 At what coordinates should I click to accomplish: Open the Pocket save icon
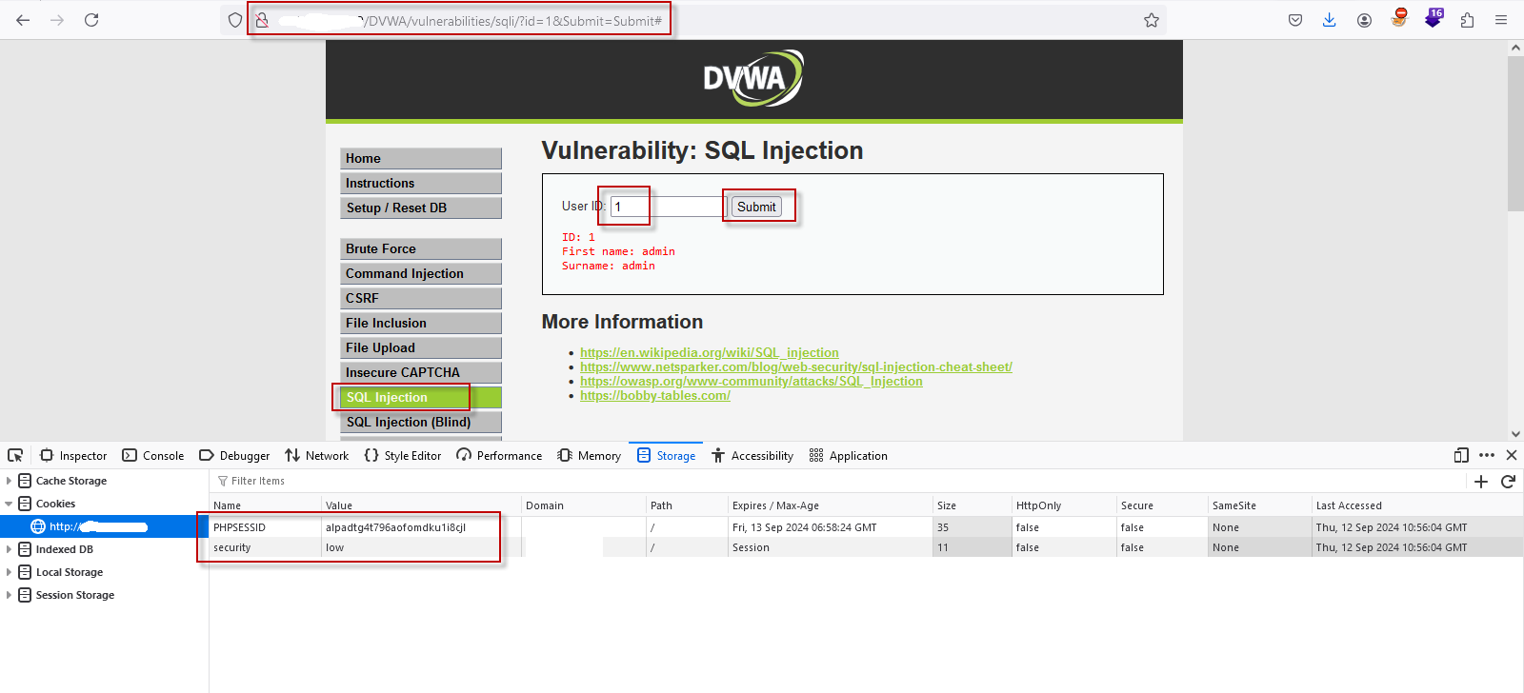click(1295, 20)
